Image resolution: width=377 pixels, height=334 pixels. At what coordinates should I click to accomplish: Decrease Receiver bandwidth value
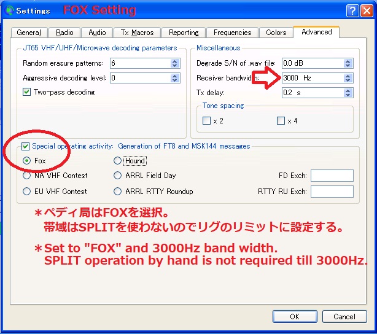(348, 80)
